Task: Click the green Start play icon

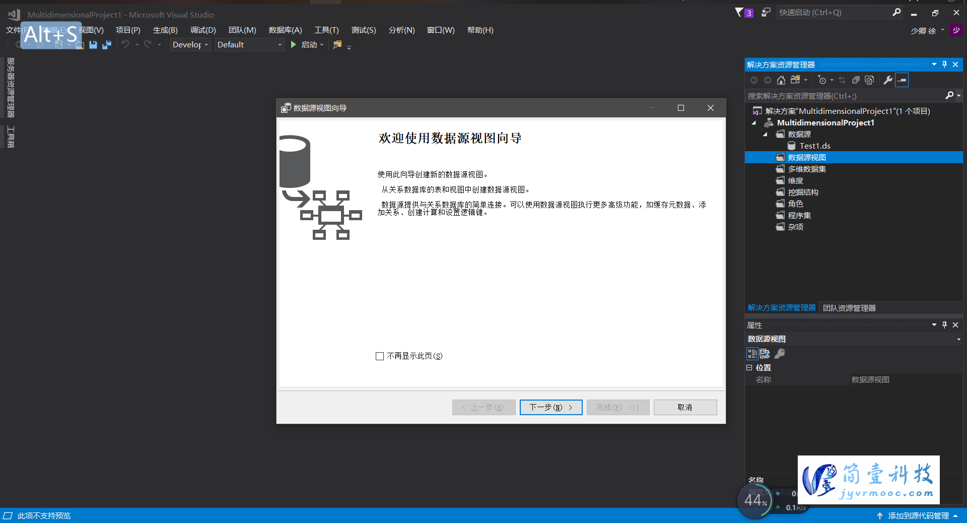Action: [x=294, y=44]
